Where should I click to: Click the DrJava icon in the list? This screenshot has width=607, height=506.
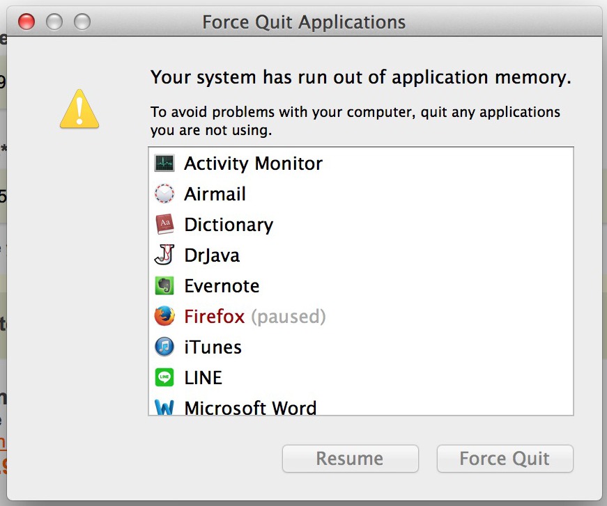tap(164, 255)
